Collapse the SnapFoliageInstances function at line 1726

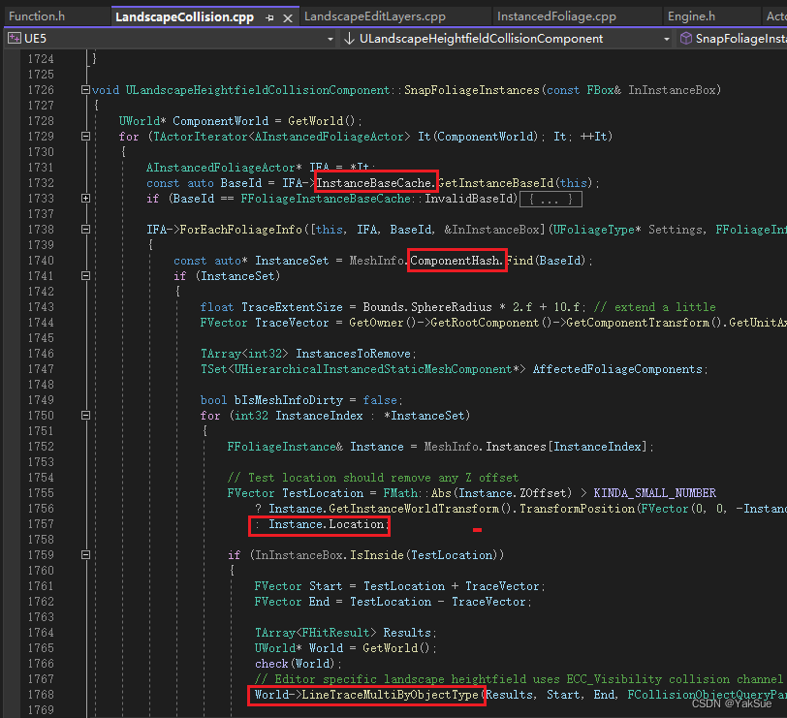(86, 90)
